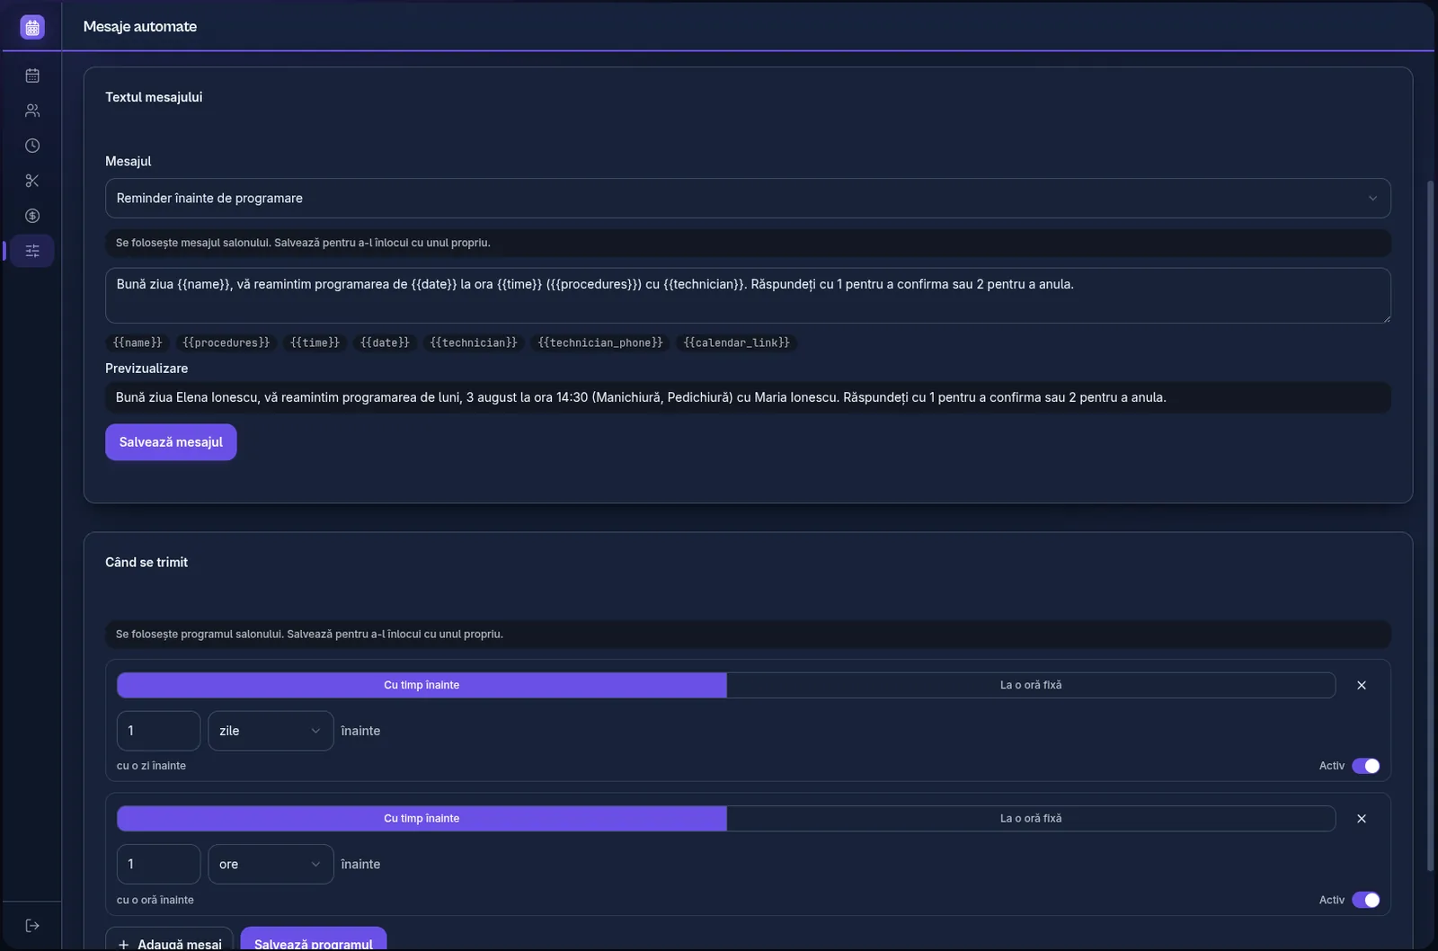Select 'La o oră fixă' in the zile reminder

[x=1031, y=685]
